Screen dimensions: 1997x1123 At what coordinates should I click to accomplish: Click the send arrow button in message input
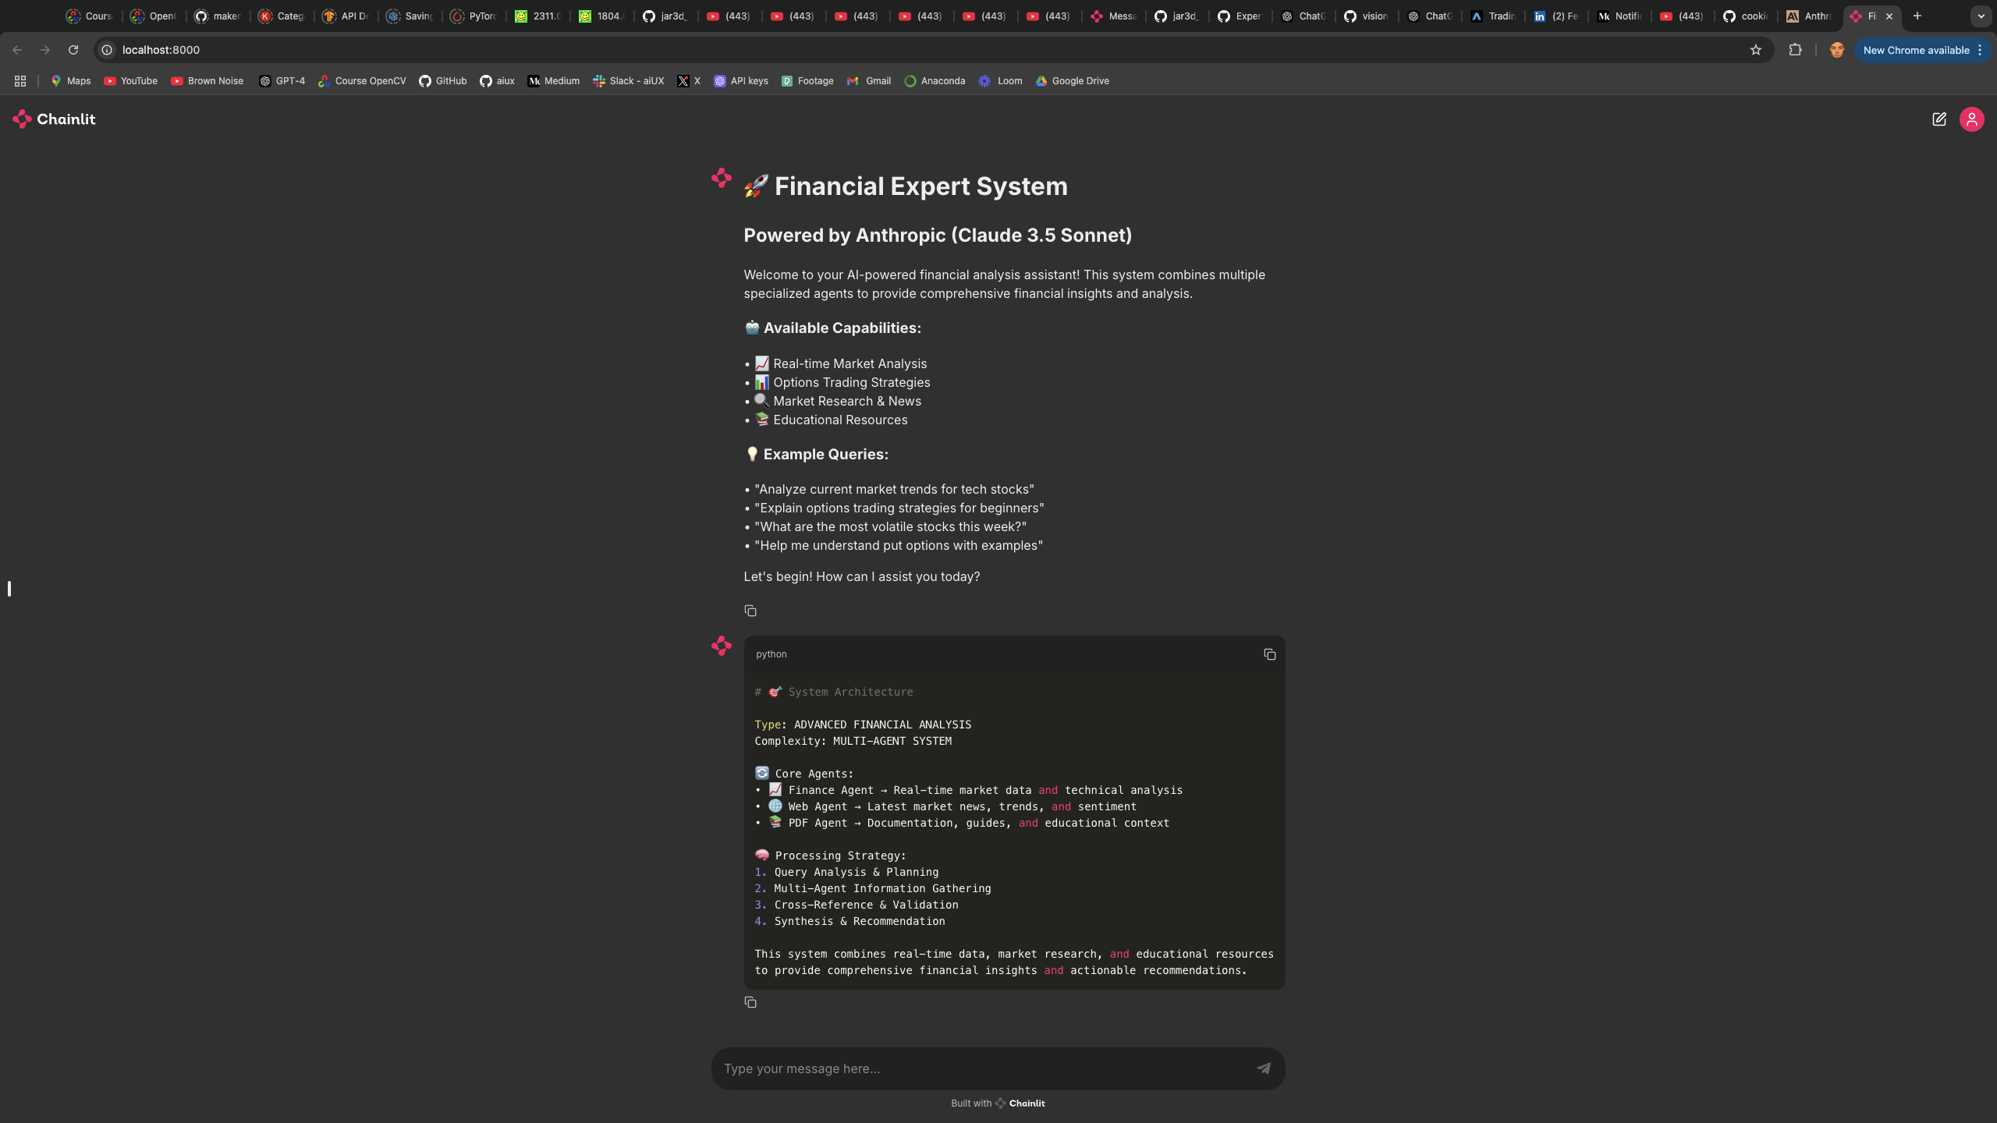pos(1263,1068)
